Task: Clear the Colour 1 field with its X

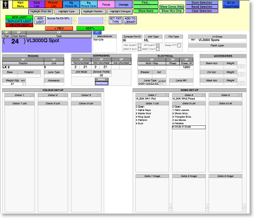Action: point(33,95)
